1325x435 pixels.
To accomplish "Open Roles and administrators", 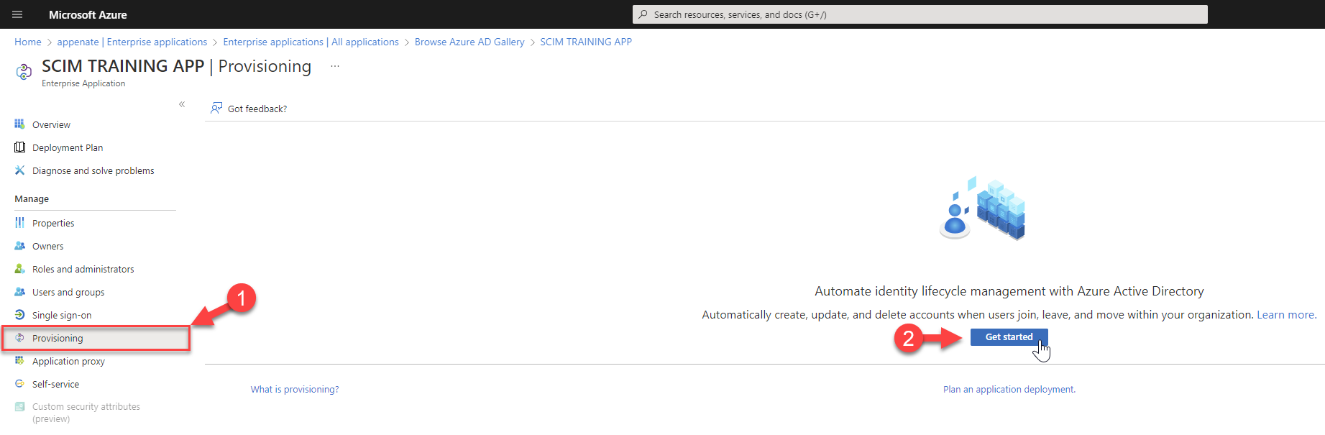I will [83, 269].
